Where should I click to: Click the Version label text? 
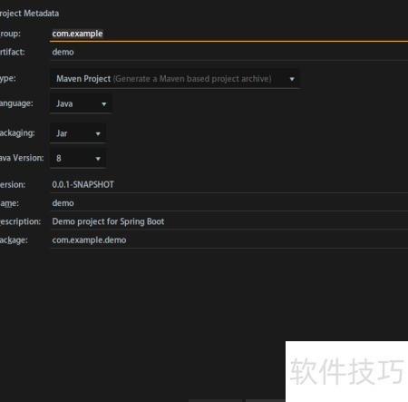coord(13,184)
